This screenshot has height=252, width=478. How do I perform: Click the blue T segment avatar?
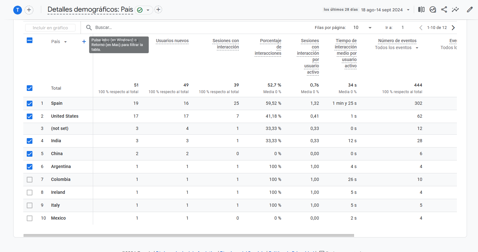pyautogui.click(x=17, y=10)
